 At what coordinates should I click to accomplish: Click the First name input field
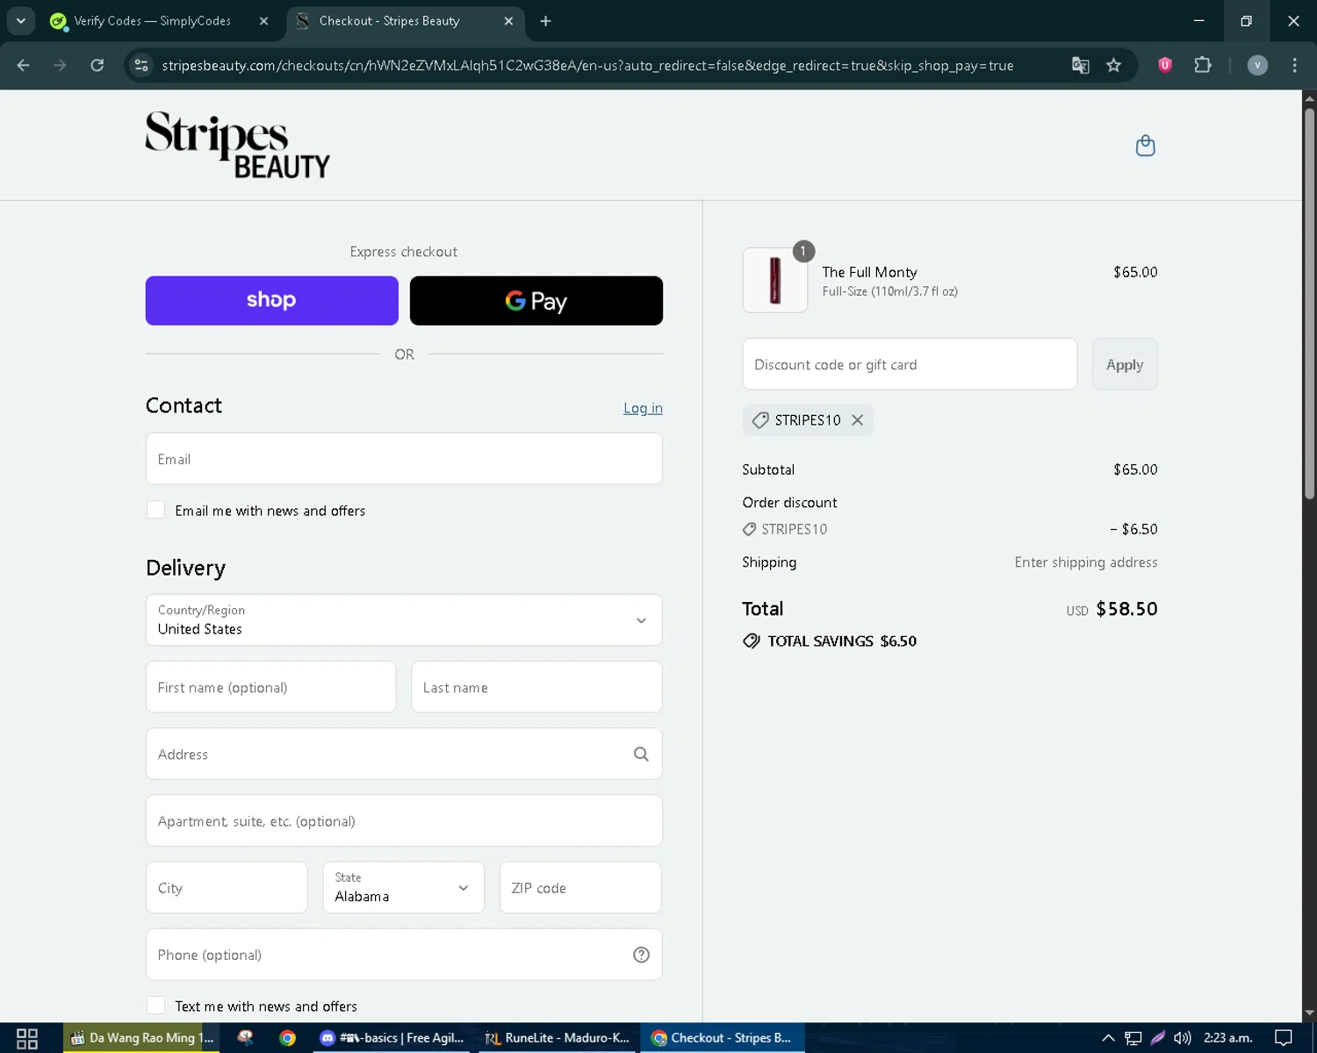point(270,687)
